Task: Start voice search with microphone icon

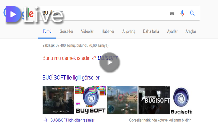Action: pyautogui.click(x=182, y=13)
